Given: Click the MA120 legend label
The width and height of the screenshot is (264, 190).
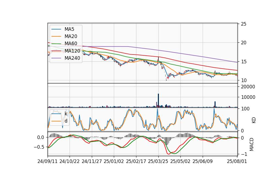Looking at the screenshot, I should pyautogui.click(x=72, y=51).
